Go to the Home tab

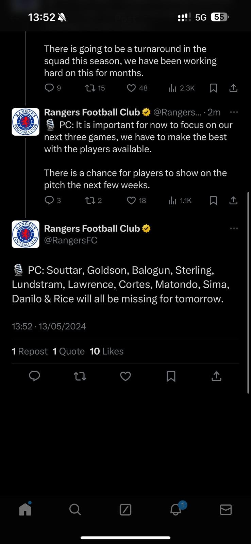point(25,509)
